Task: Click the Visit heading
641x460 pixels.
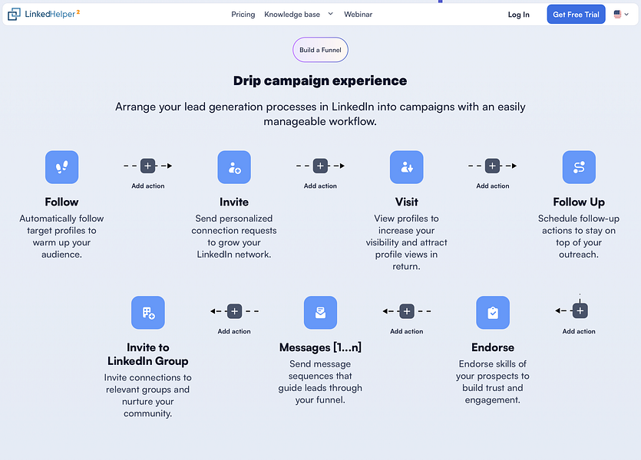Action: tap(406, 202)
